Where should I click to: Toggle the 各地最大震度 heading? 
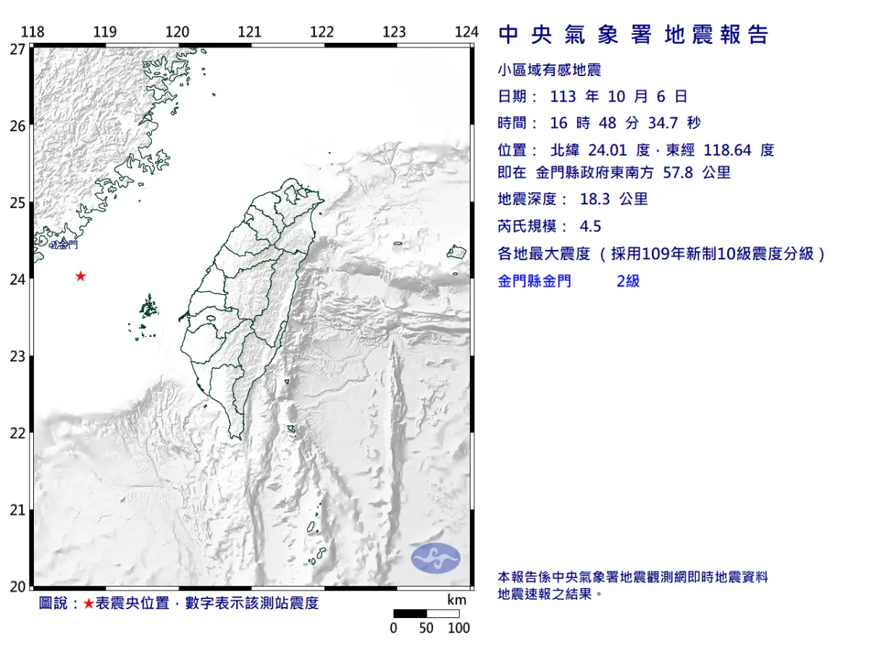pyautogui.click(x=659, y=254)
